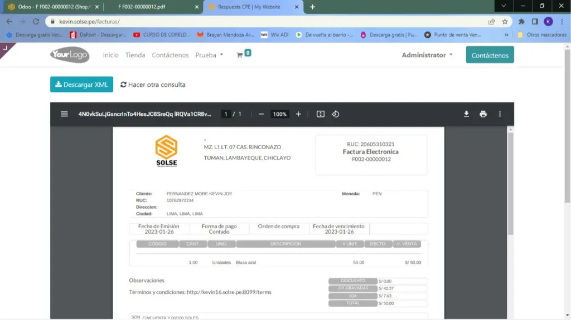Open the PDF viewer sidebar menu icon
The height and width of the screenshot is (320, 571).
click(x=64, y=114)
